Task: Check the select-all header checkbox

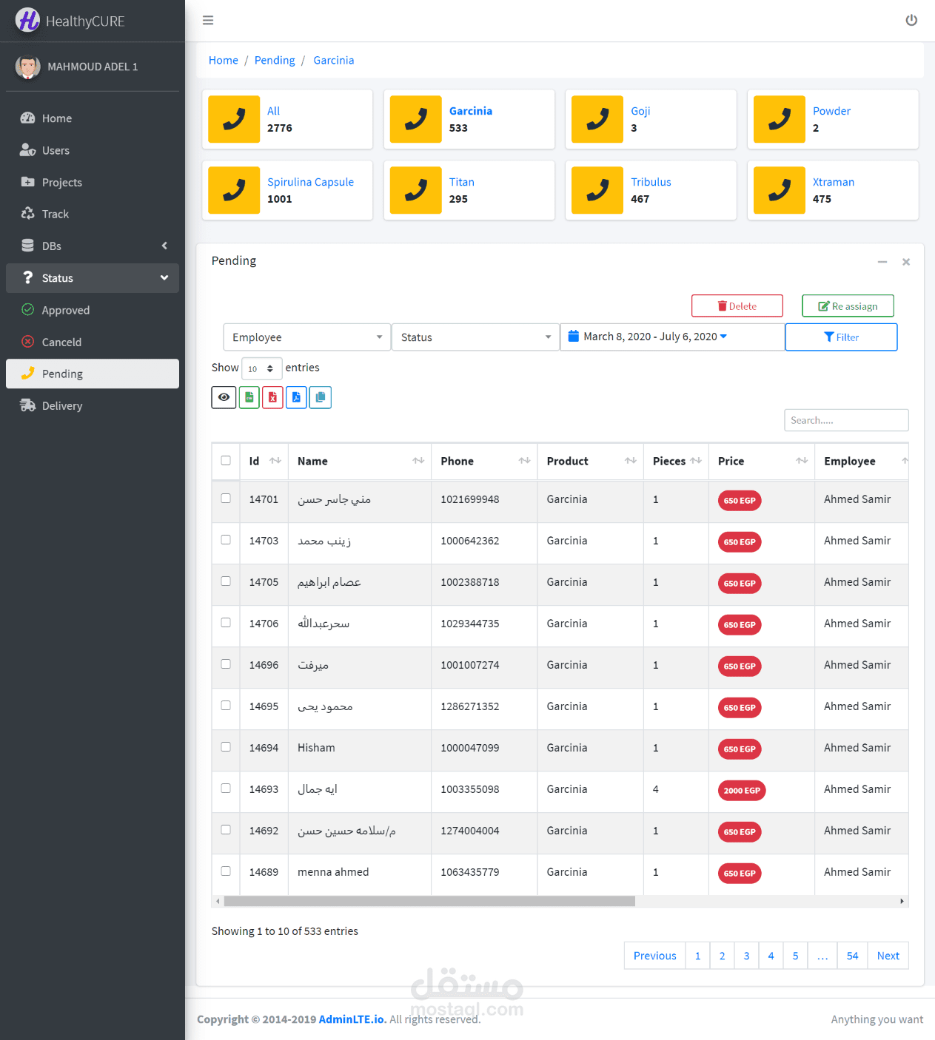Action: pos(226,460)
